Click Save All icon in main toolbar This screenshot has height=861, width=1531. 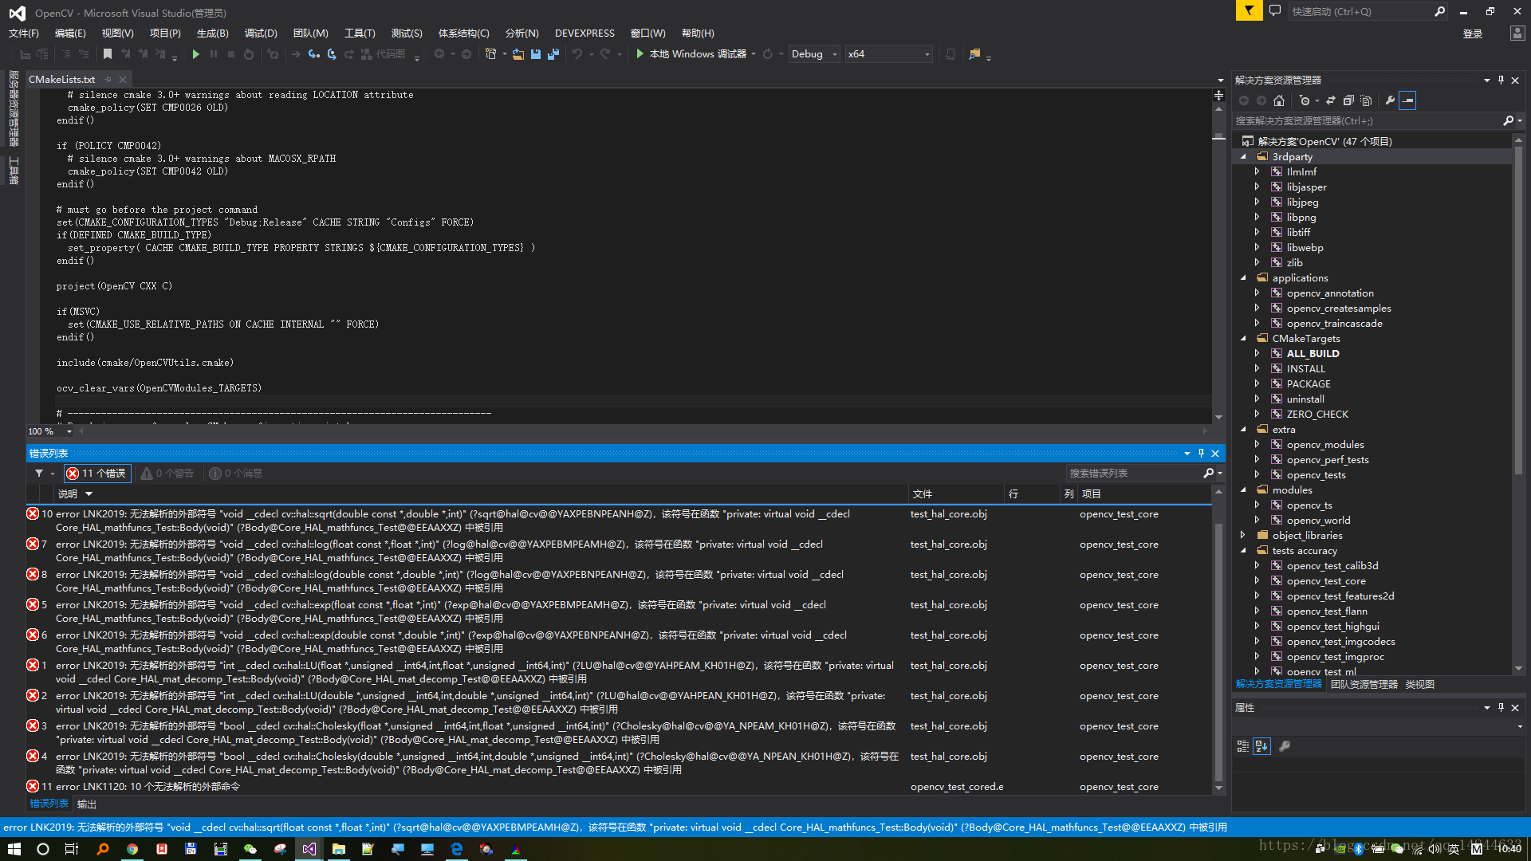(x=553, y=54)
